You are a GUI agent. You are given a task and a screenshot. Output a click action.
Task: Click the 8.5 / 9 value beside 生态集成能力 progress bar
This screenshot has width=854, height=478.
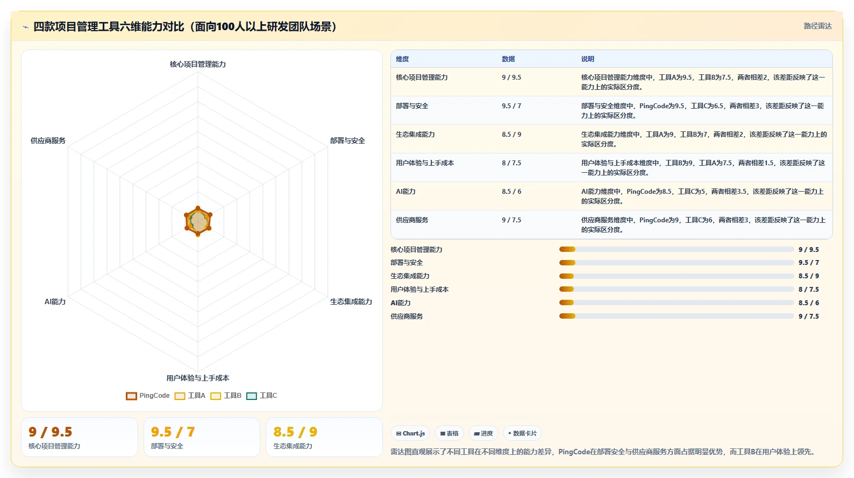tap(809, 276)
